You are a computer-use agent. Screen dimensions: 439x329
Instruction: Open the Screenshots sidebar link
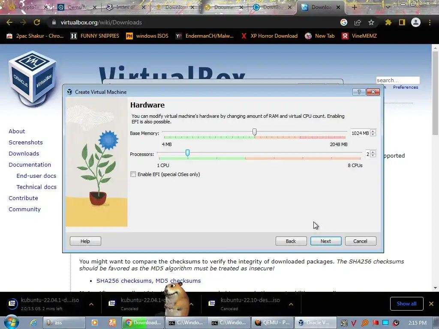tap(26, 142)
